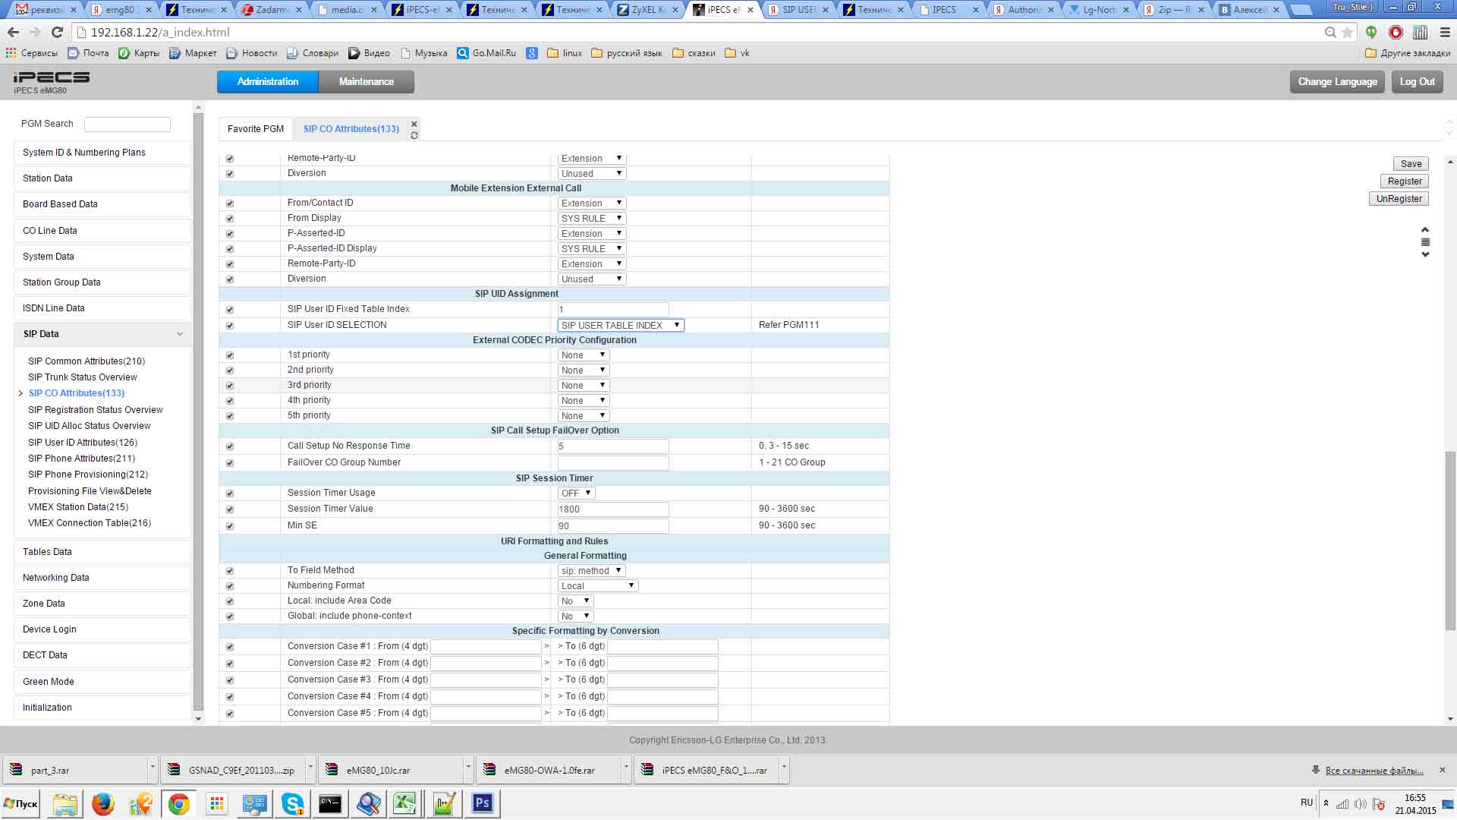This screenshot has height=820, width=1457.
Task: Collapse the SIP Data sidebar section
Action: (x=179, y=334)
